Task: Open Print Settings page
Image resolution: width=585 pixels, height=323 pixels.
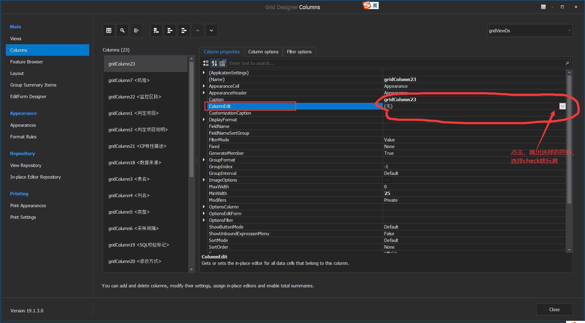Action: pos(47,217)
